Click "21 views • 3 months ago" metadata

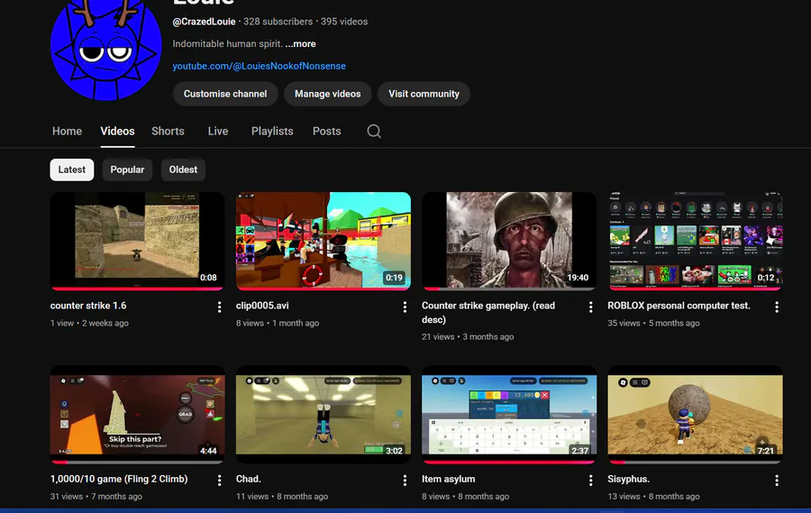click(468, 337)
